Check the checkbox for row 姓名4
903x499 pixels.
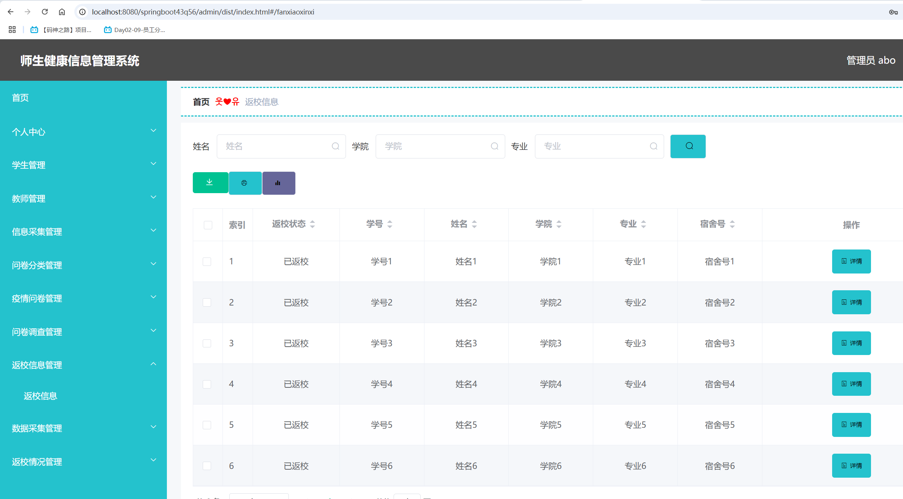(x=207, y=384)
